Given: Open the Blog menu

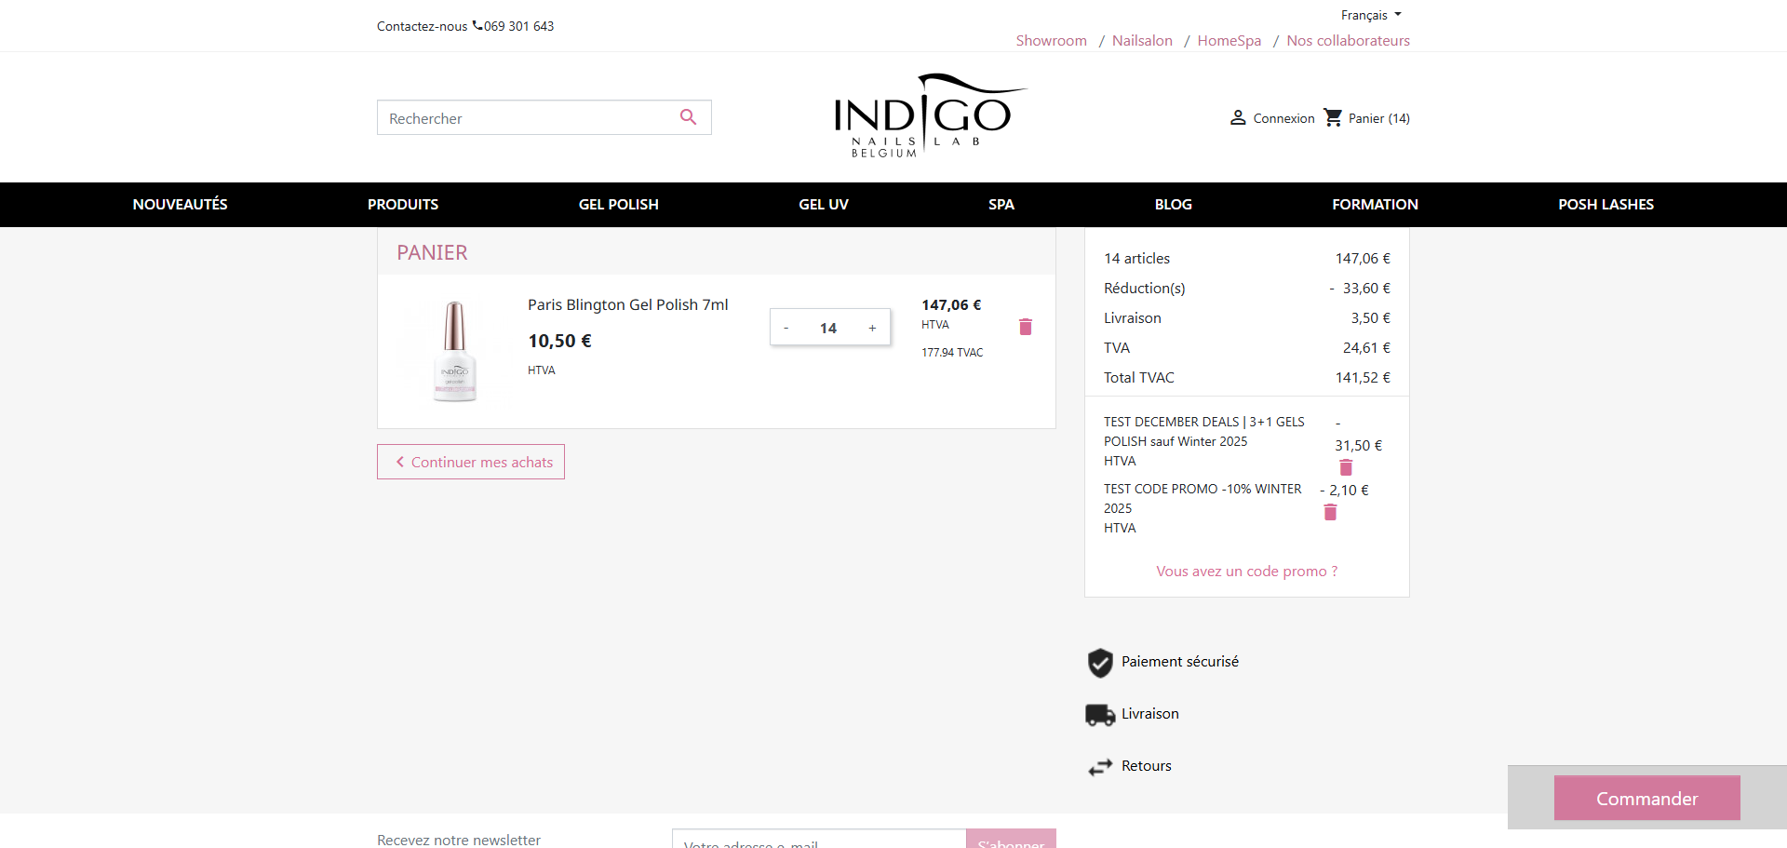Looking at the screenshot, I should 1174,205.
